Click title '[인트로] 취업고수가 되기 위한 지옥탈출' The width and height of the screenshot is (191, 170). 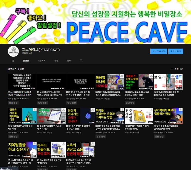(78, 94)
